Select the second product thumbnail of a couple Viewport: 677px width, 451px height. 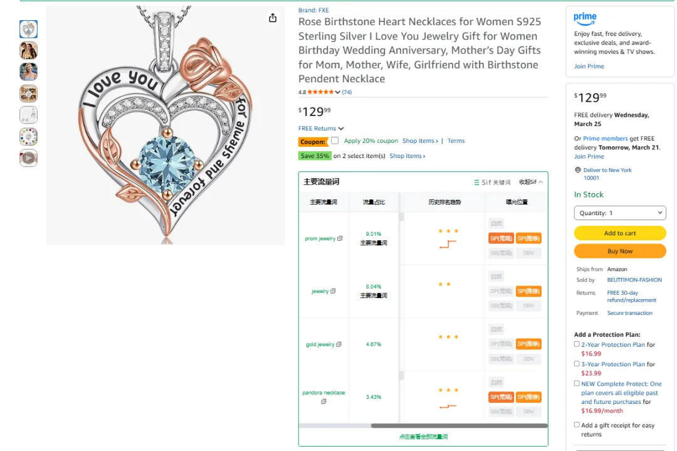28,50
